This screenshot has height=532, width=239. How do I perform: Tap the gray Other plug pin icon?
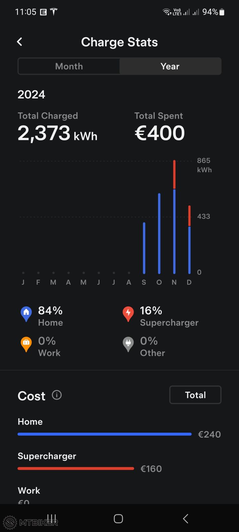point(128,344)
